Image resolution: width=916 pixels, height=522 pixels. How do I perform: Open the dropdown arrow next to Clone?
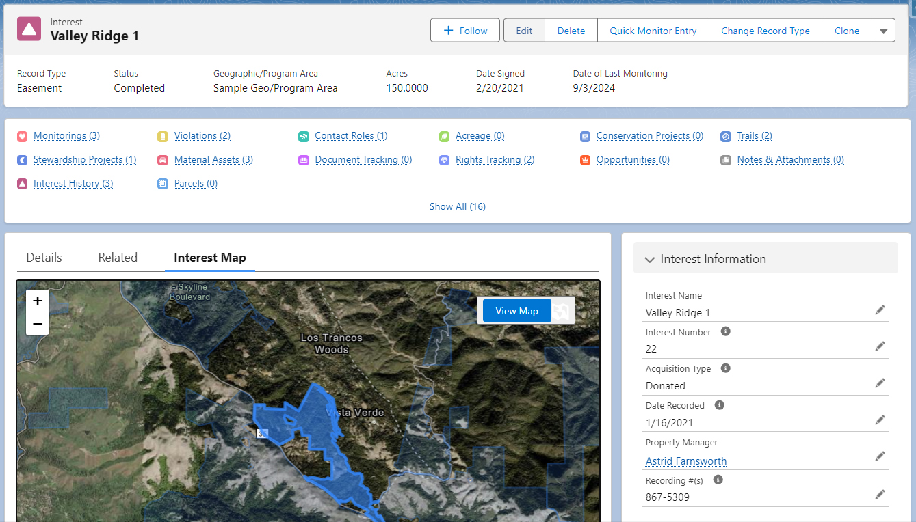click(x=883, y=30)
